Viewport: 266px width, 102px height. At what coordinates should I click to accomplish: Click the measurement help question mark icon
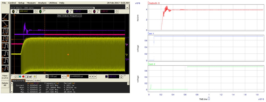pos(128,84)
